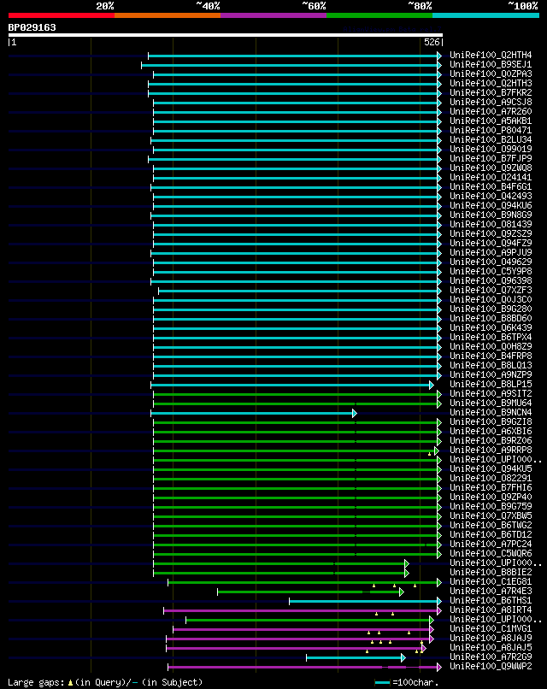Image resolution: width=547 pixels, height=689 pixels.
Task: Click the UniRef100_B4FRP8 label
Action: click(x=491, y=356)
